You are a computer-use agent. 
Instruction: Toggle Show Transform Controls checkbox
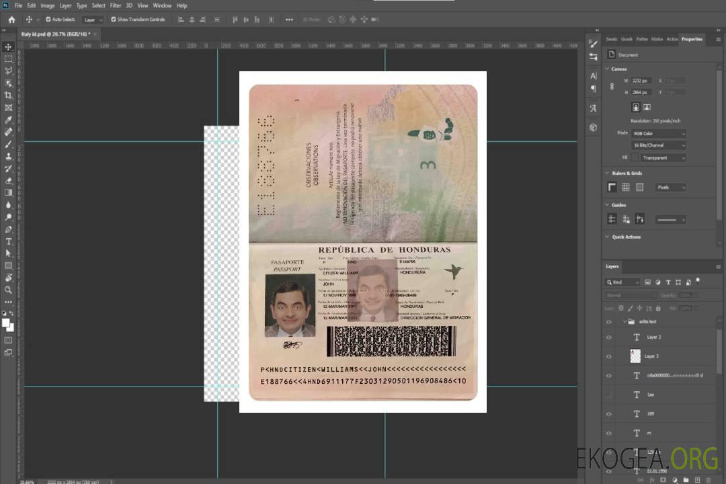[114, 19]
